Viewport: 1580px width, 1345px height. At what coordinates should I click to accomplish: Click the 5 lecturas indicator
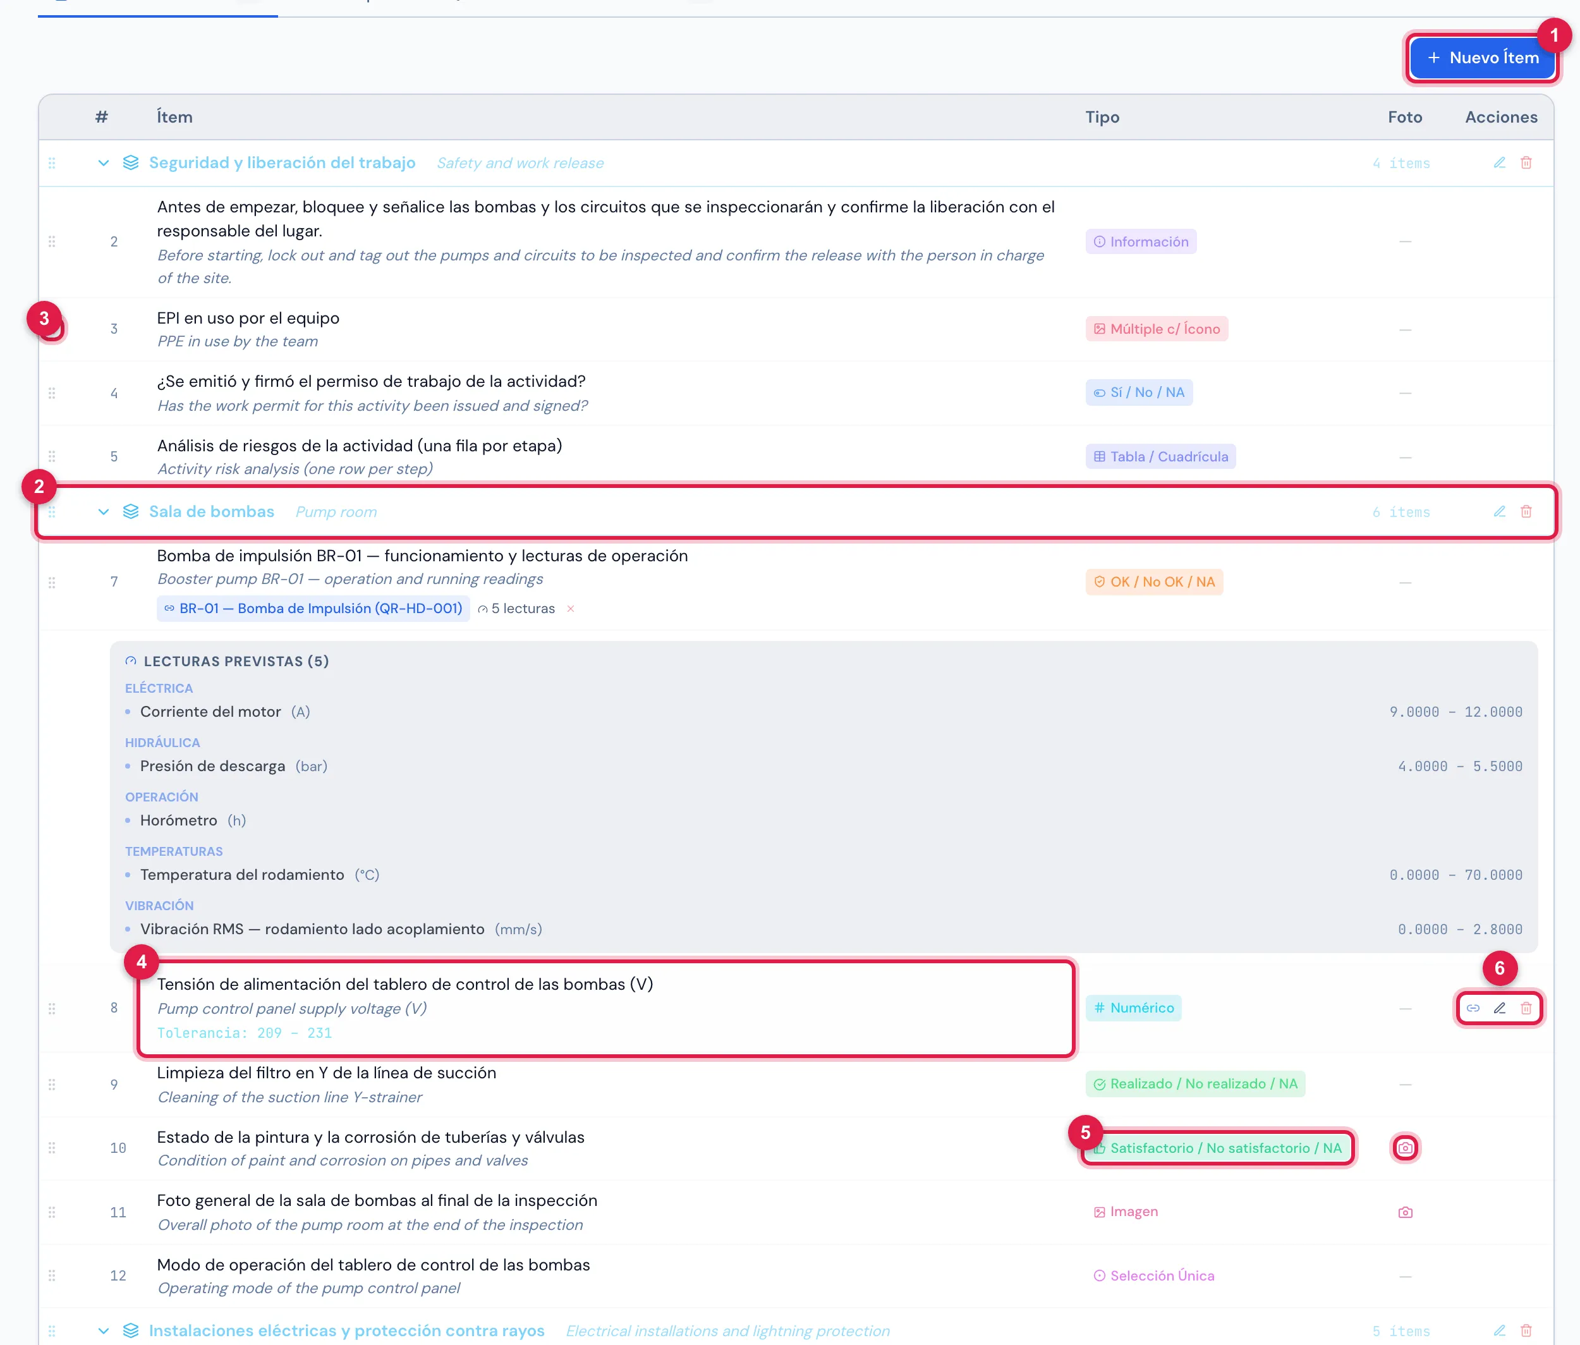coord(516,609)
